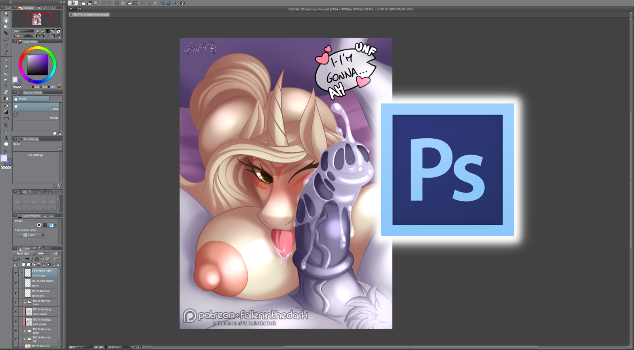Select the 'mark copy' layer thumbnail
634x350 pixels.
[28, 273]
